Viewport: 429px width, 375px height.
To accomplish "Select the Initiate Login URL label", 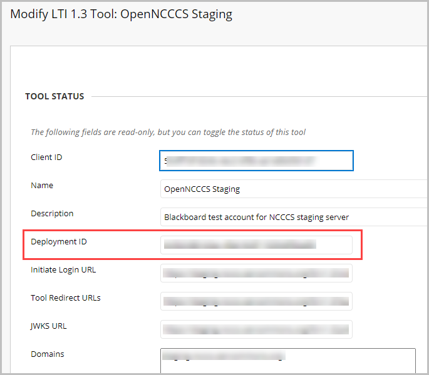I will (63, 270).
